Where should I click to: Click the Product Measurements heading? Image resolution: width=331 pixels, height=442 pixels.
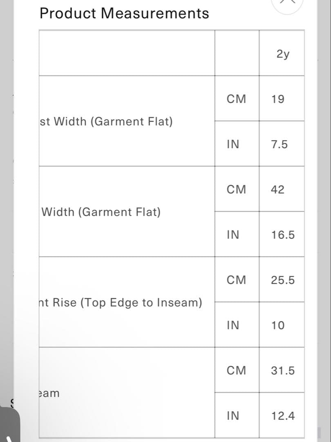point(124,14)
